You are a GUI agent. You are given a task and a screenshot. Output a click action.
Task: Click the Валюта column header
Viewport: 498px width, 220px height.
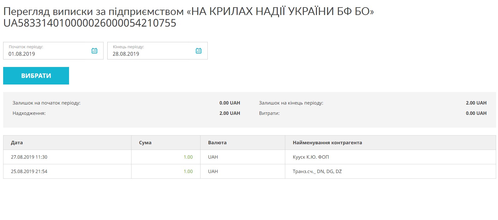click(217, 143)
